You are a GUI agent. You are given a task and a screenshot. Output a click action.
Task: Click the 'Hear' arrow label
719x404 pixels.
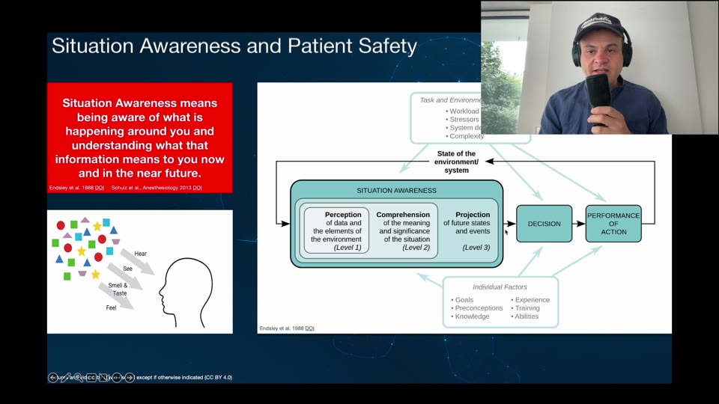point(140,254)
